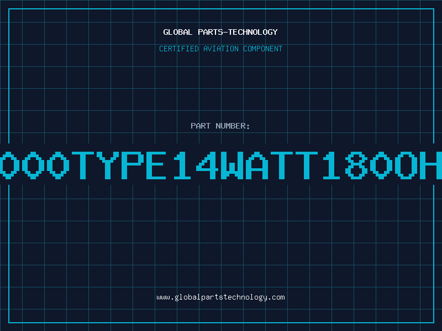Screen dimensions: 442x331
Task: Click the large TYPE14WATT1800 part number text
Action: pyautogui.click(x=221, y=165)
